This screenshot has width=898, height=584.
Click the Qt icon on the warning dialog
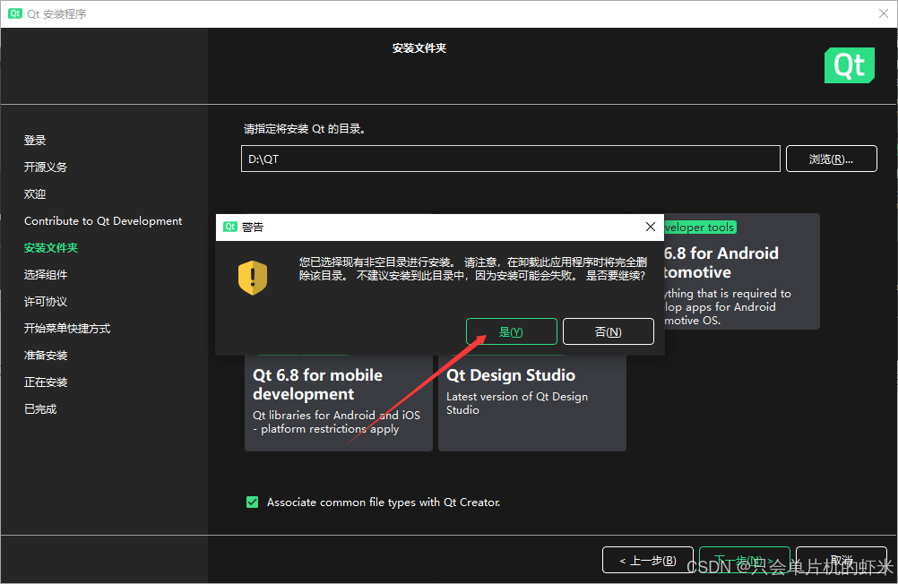pyautogui.click(x=230, y=227)
